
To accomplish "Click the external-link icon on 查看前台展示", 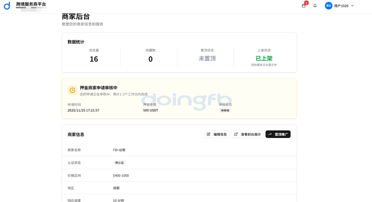I will pyautogui.click(x=236, y=134).
